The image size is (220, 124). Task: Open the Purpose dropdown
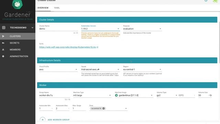click(x=142, y=29)
